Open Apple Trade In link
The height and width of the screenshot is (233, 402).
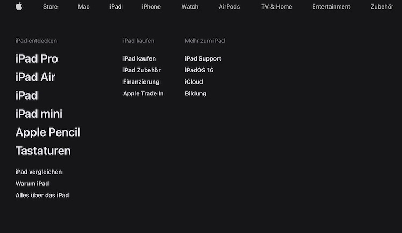(x=143, y=94)
